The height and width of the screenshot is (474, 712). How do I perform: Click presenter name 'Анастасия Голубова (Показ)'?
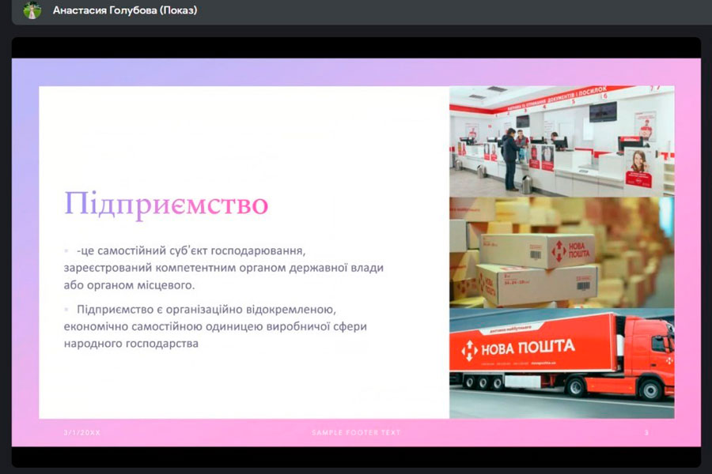(125, 10)
